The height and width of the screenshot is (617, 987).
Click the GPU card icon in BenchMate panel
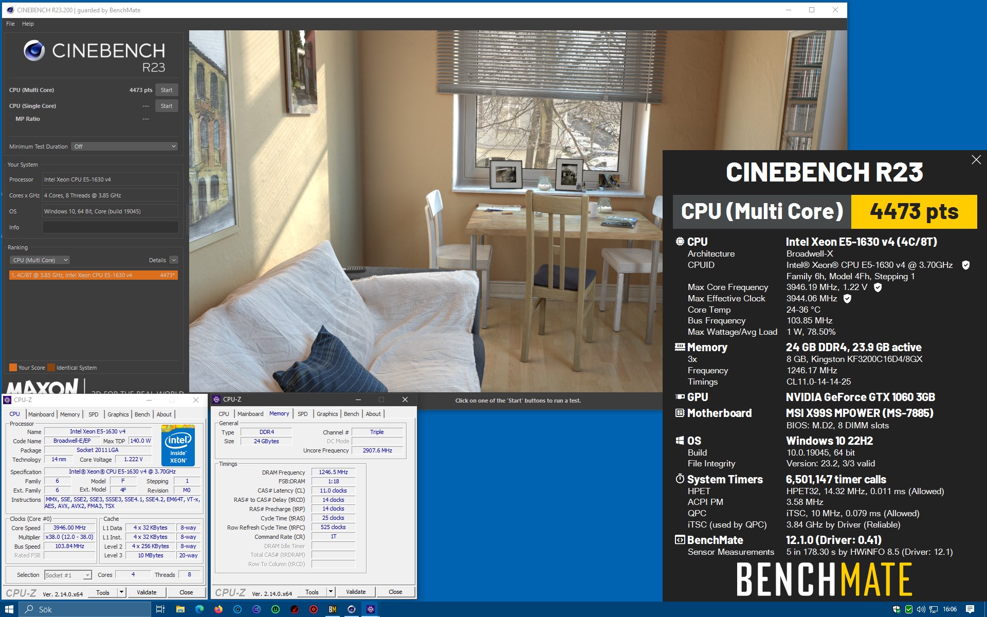pyautogui.click(x=680, y=397)
